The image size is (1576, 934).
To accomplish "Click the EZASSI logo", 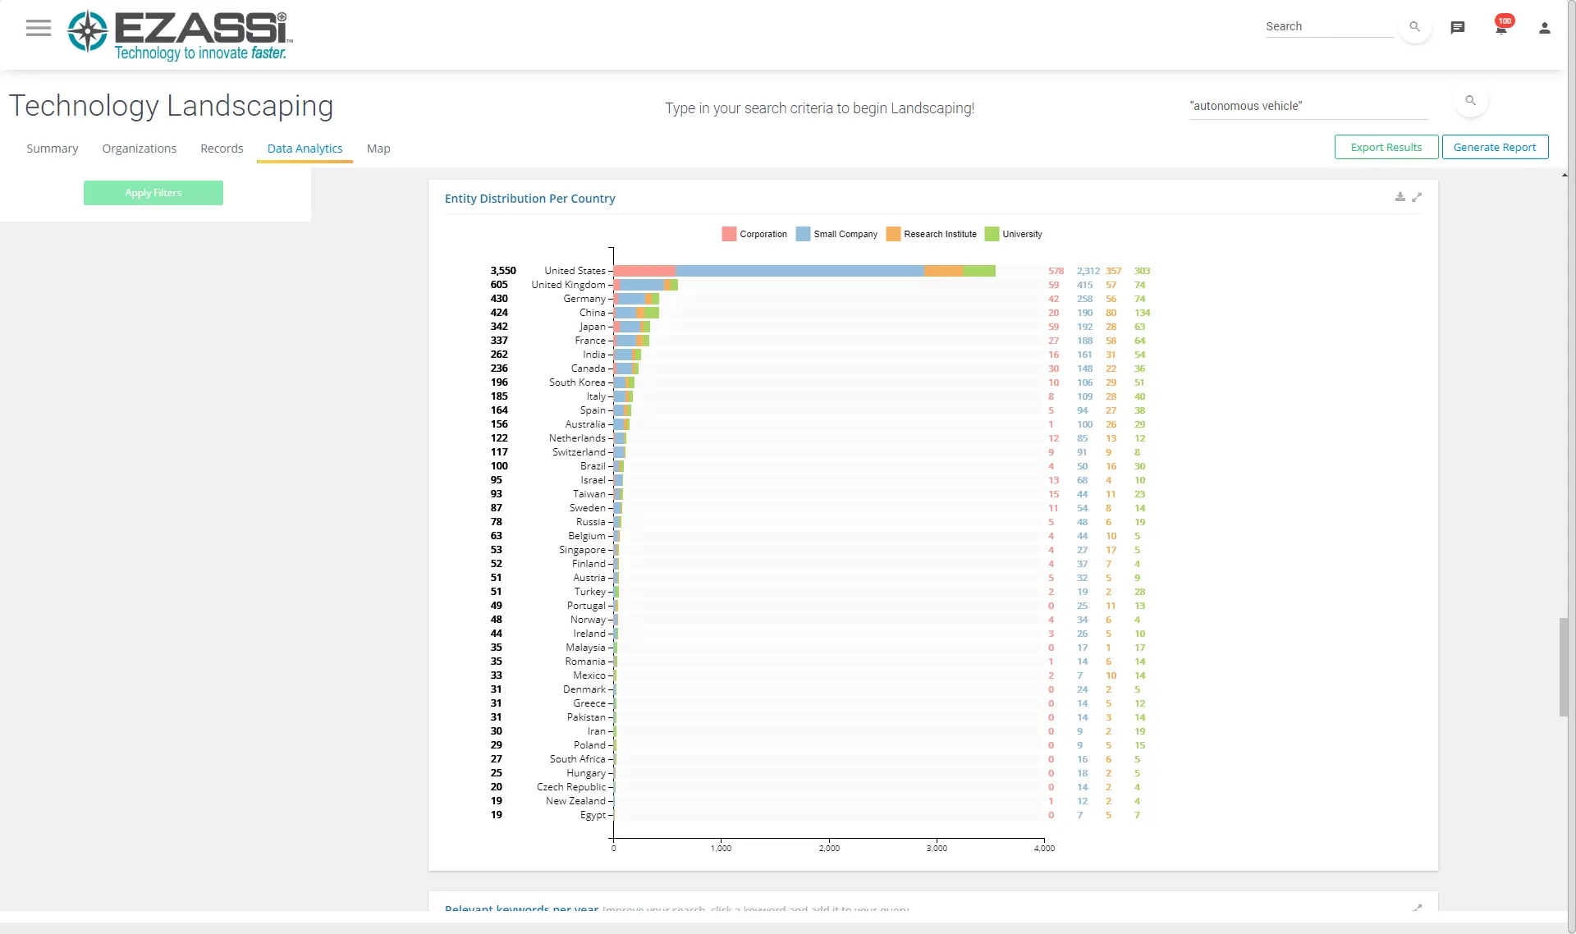I will tap(180, 35).
